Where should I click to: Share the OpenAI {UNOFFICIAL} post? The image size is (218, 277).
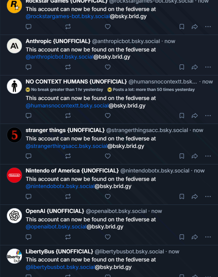[x=195, y=237]
